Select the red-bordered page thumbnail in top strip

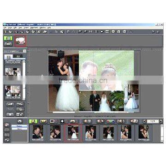[20, 41]
